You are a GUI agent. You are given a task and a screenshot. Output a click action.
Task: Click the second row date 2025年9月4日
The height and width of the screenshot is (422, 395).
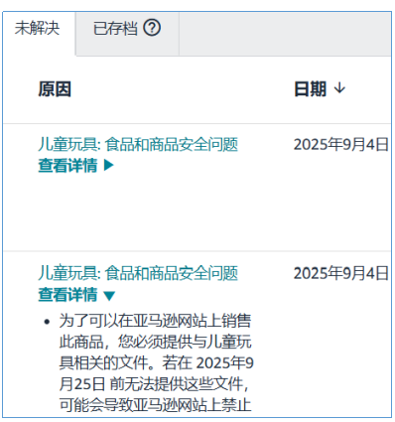(341, 274)
